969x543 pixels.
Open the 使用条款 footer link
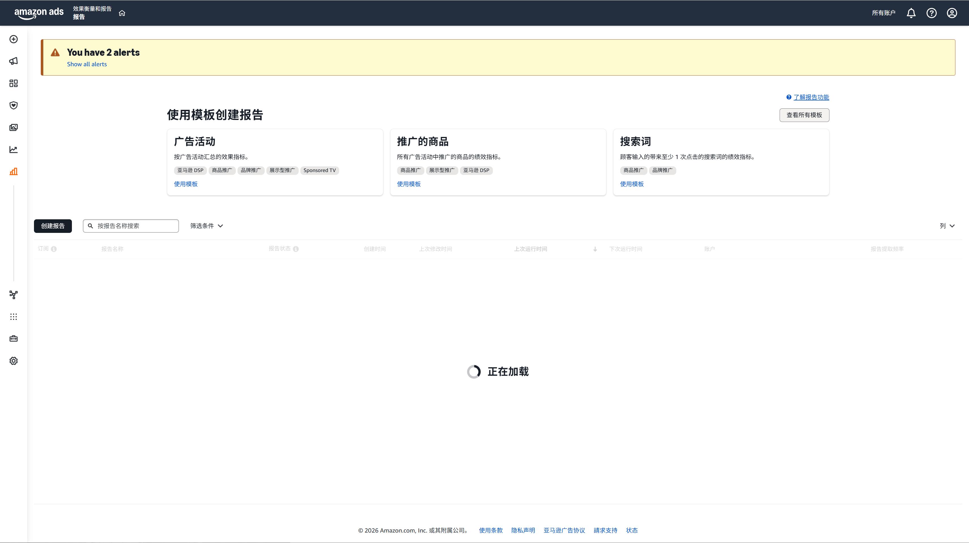point(491,531)
